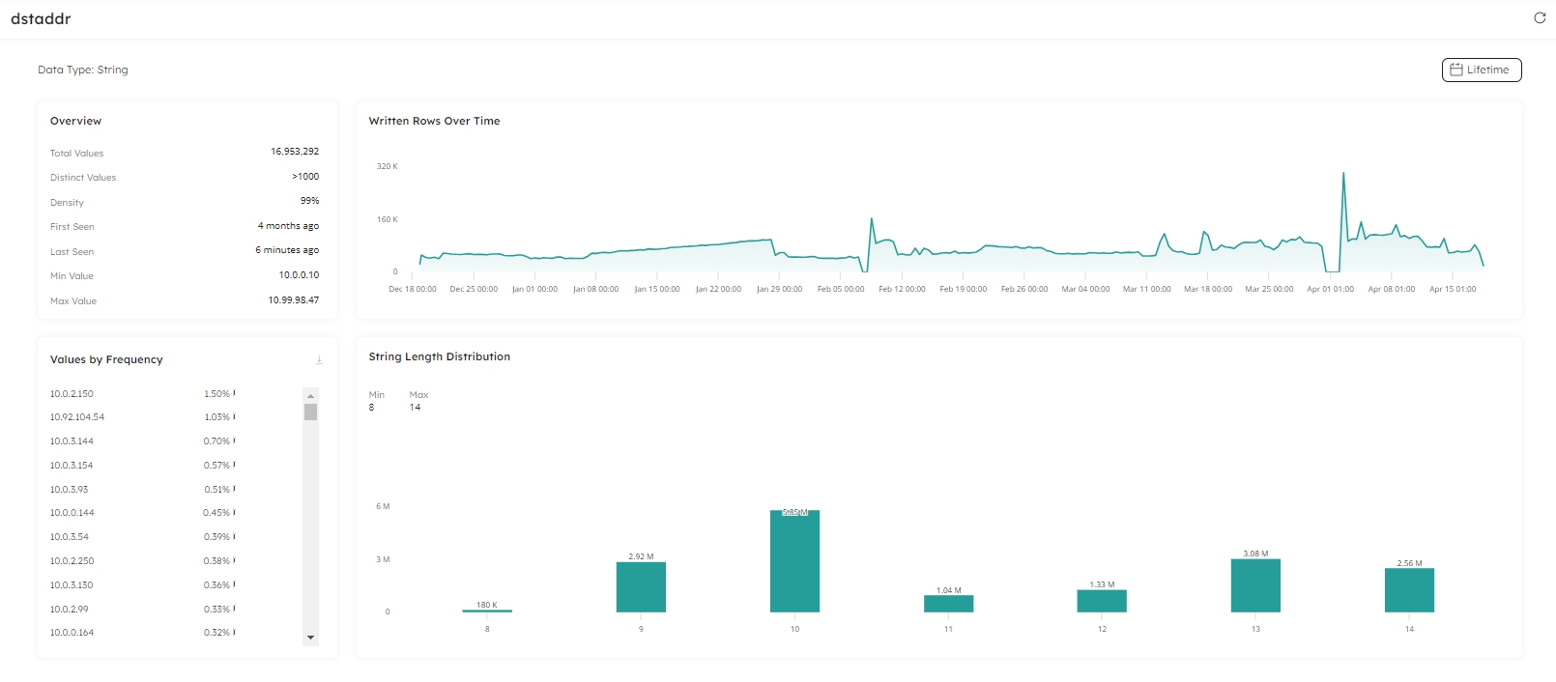Click the frequency list scrollbar thumb
The height and width of the screenshot is (682, 1556).
(x=310, y=412)
